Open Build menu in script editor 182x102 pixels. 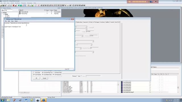point(16,21)
